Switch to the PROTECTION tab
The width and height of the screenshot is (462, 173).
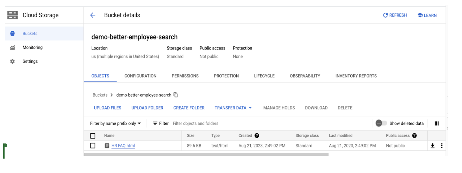tap(226, 76)
